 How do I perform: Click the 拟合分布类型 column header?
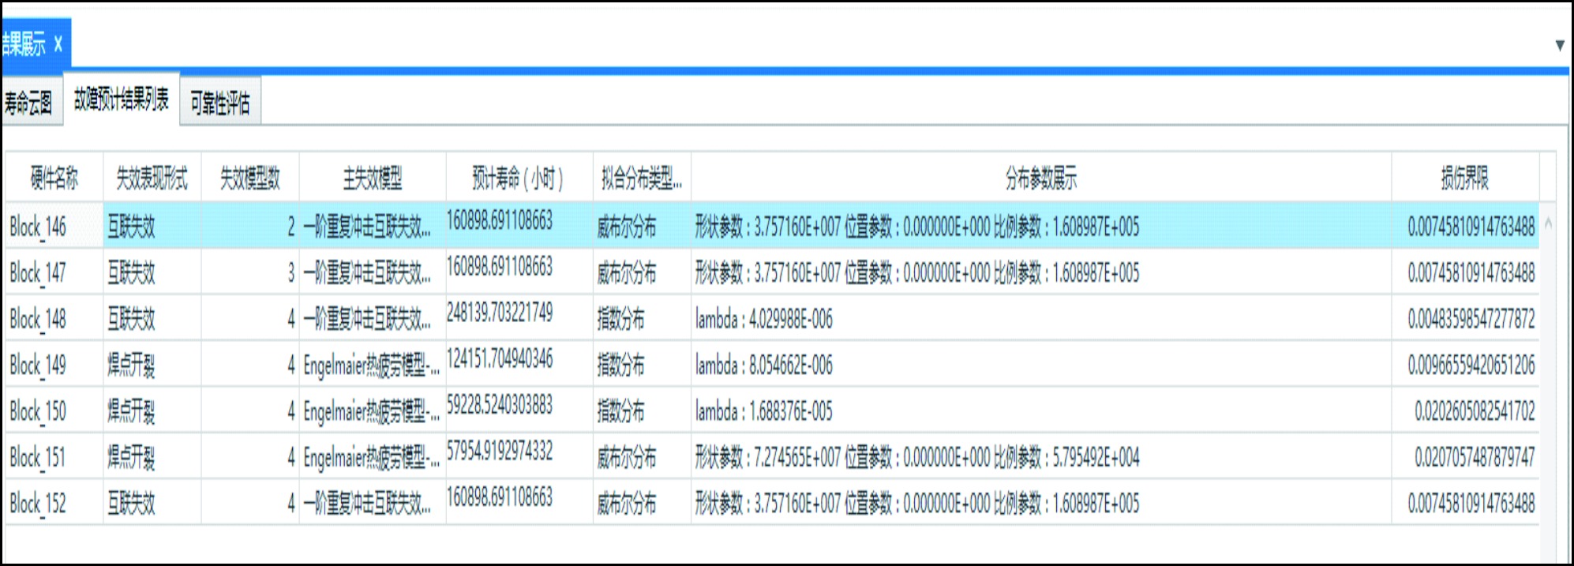[x=641, y=178]
